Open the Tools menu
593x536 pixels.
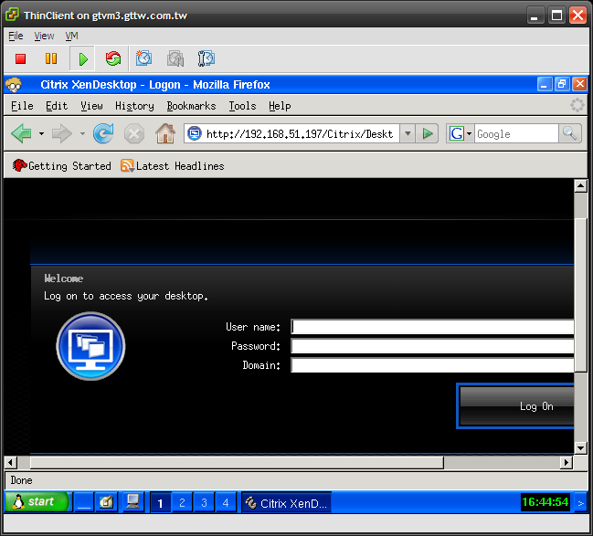[x=242, y=106]
